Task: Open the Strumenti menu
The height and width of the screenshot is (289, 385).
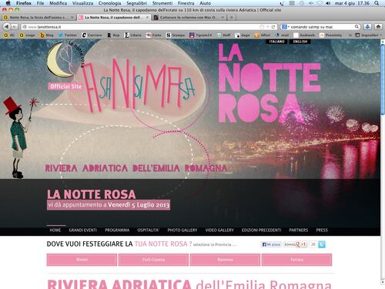Action: [162, 3]
